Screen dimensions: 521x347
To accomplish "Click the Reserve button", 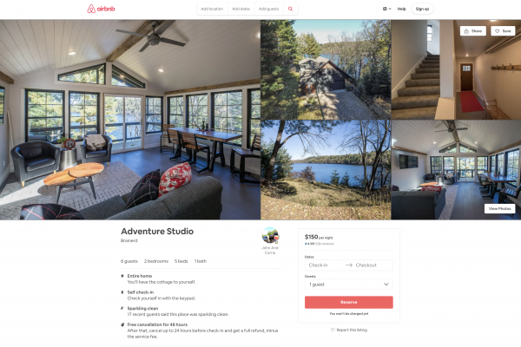I will click(x=349, y=302).
